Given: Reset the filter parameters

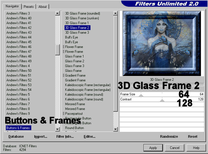Looking at the screenshot, I should [x=192, y=136].
